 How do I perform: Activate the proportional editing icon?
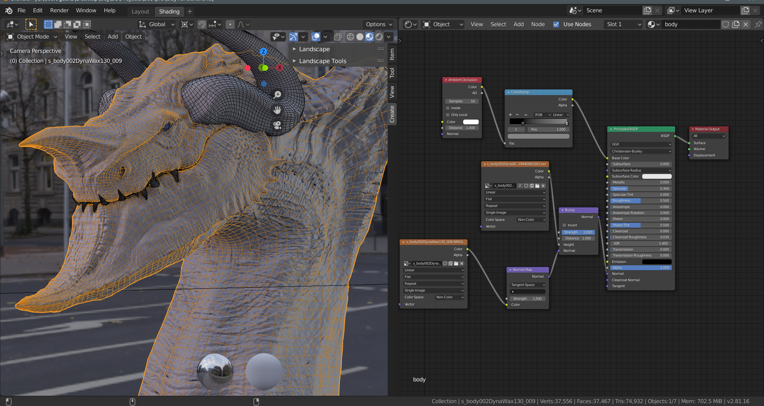[230, 24]
